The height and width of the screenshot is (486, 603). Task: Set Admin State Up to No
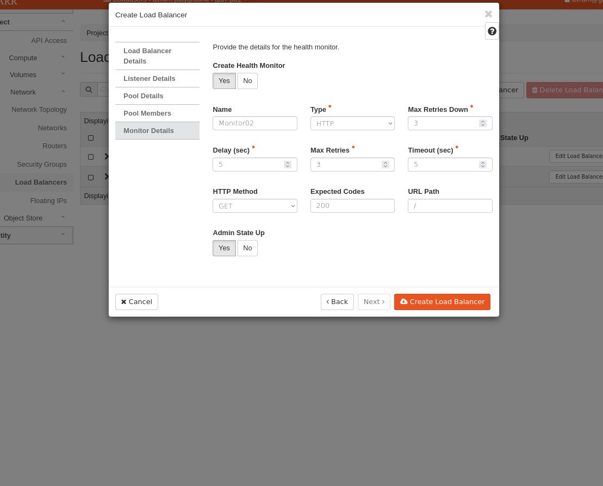coord(247,248)
